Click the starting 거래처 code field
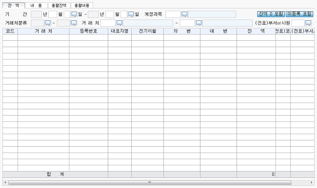 pos(108,23)
